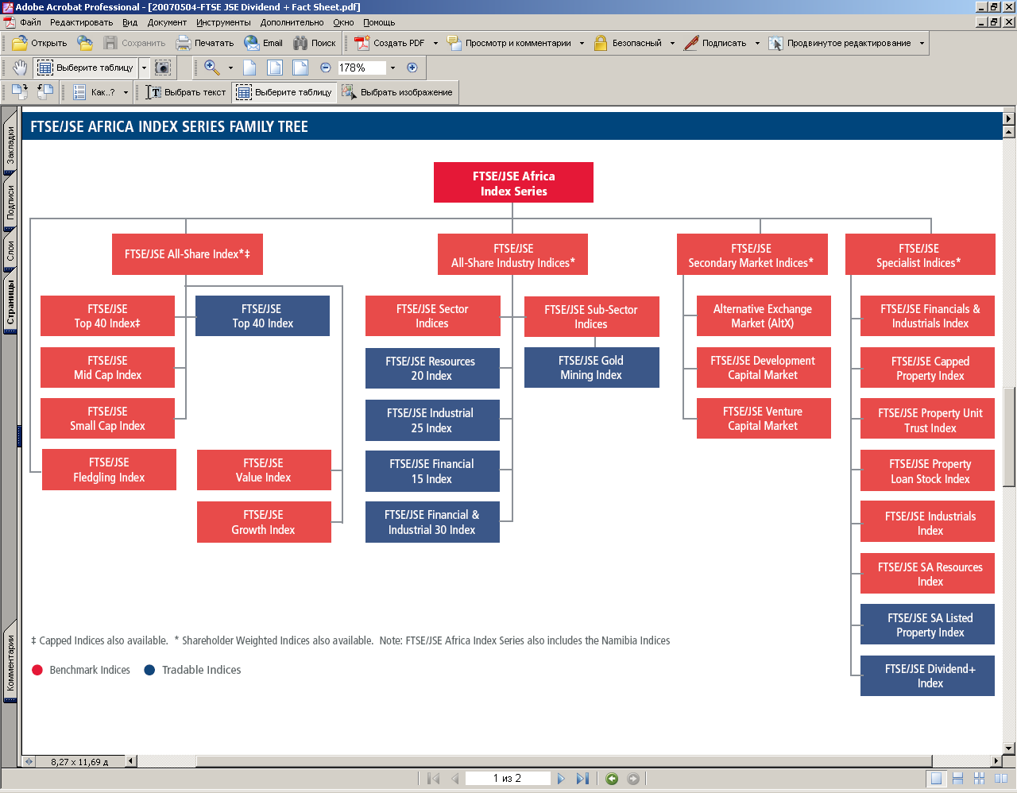The image size is (1017, 793).
Task: Open the Документ menu
Action: (167, 22)
